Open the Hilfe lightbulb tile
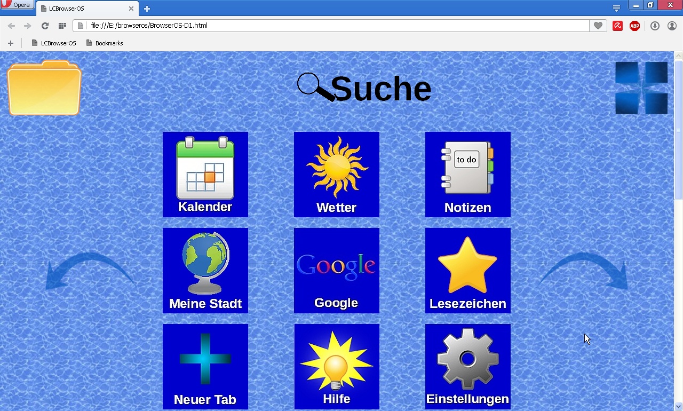The width and height of the screenshot is (683, 411). pos(337,367)
